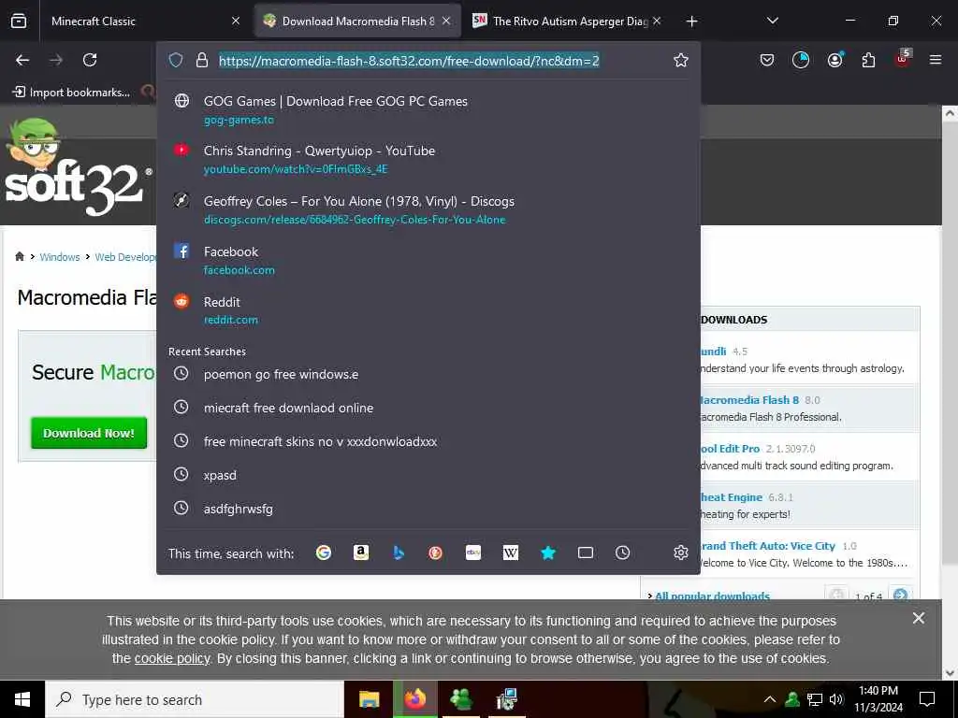This screenshot has height=718, width=958.
Task: Choose recent search 'asdfghrwsfg'
Action: [428, 508]
